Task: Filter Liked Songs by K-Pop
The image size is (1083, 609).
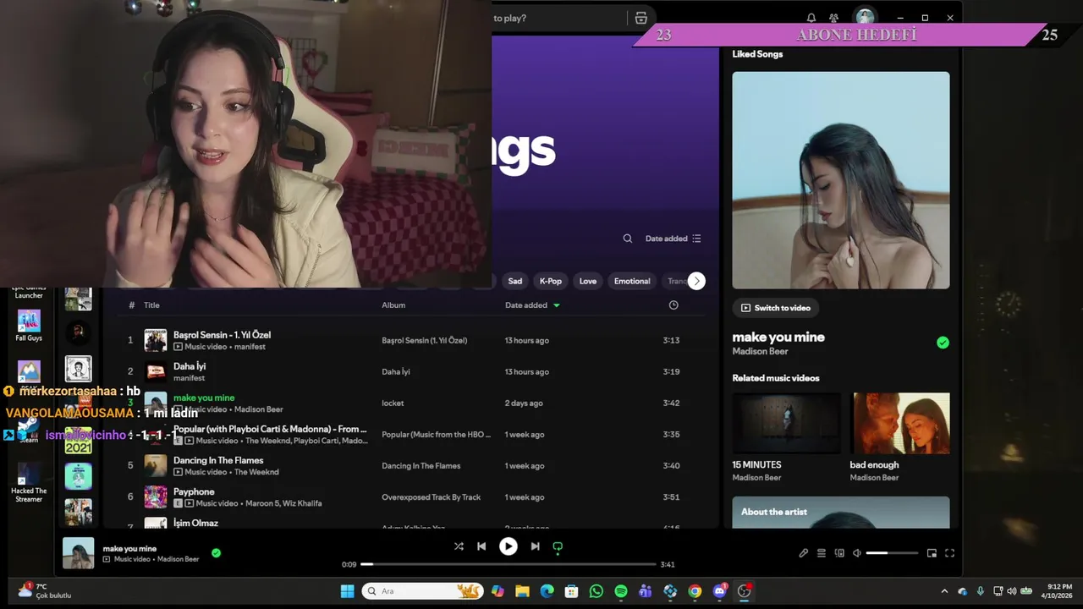Action: click(x=551, y=281)
